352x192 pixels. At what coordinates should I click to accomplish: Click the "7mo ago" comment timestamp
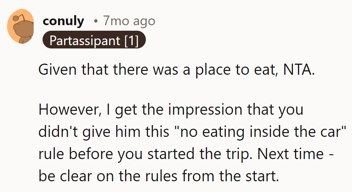tap(129, 21)
